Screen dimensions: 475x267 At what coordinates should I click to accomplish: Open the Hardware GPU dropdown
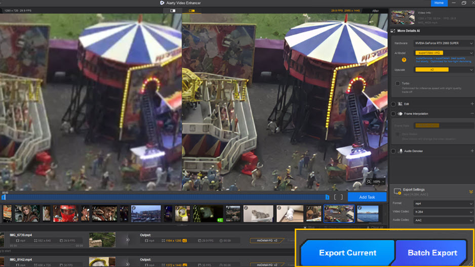point(444,43)
